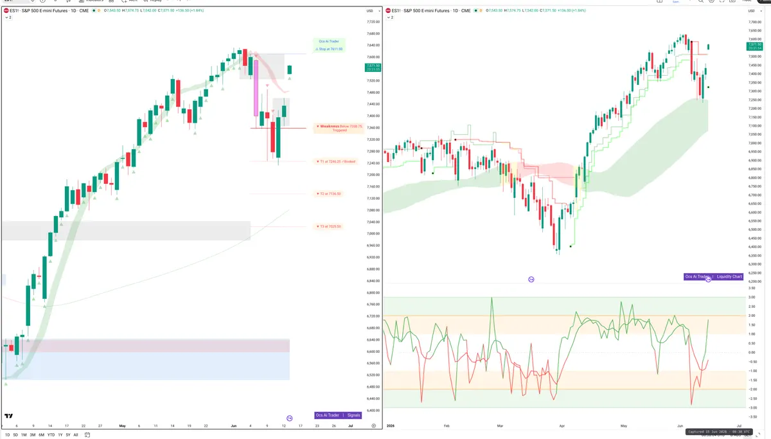
Task: Select the YTD date range
Action: pyautogui.click(x=51, y=435)
